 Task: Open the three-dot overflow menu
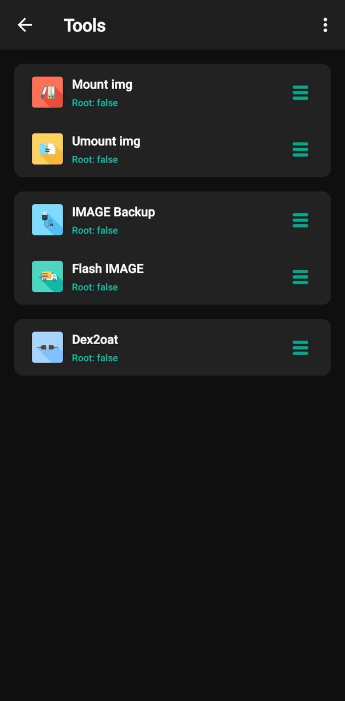click(x=325, y=24)
